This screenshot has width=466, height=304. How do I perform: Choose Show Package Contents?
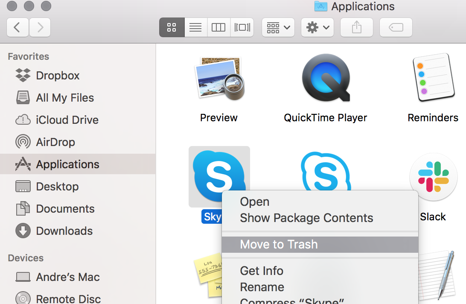click(x=320, y=218)
